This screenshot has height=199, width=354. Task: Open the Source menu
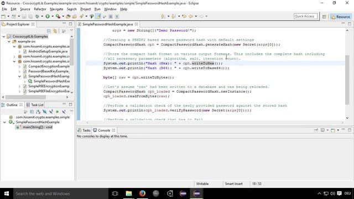(25, 9)
